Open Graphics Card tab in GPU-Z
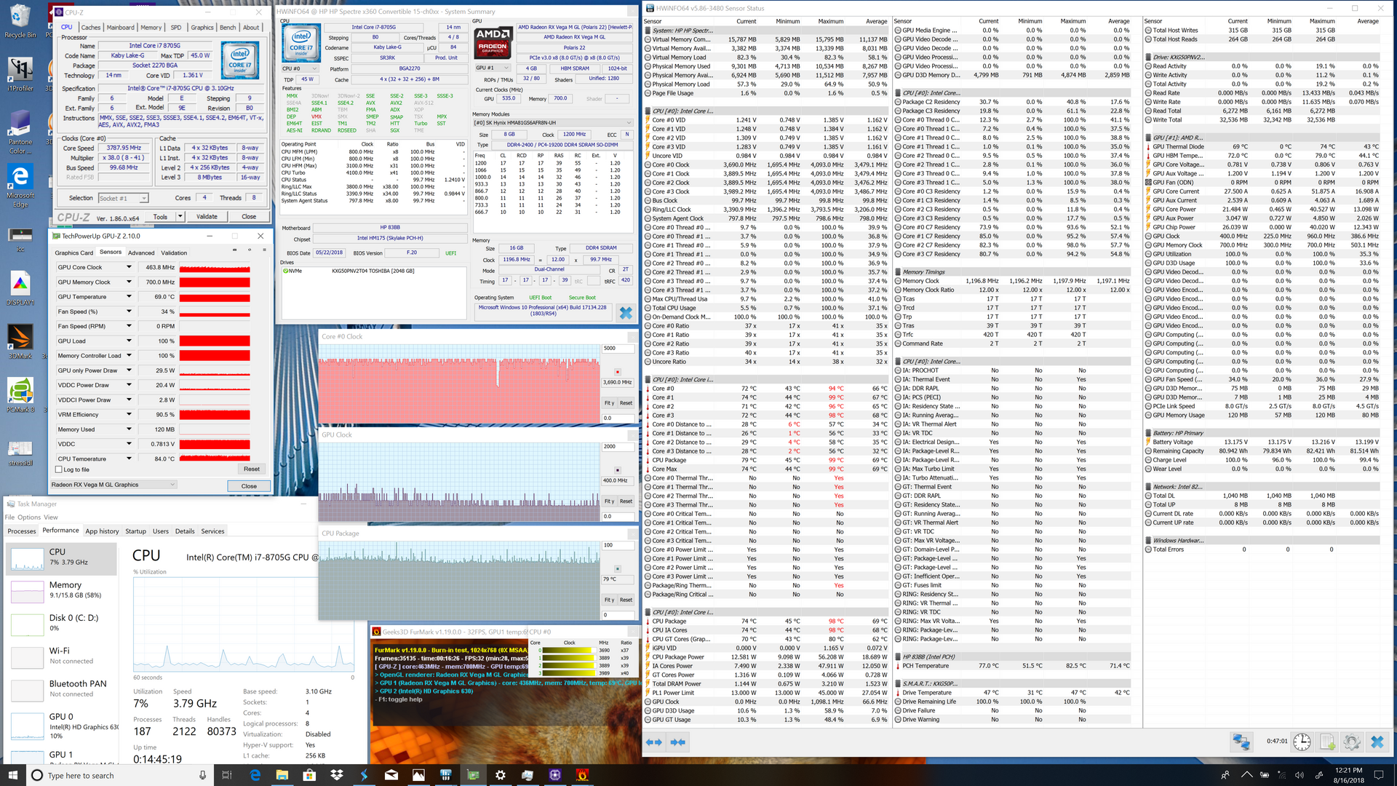Screen dimensions: 1397x786 click(74, 253)
